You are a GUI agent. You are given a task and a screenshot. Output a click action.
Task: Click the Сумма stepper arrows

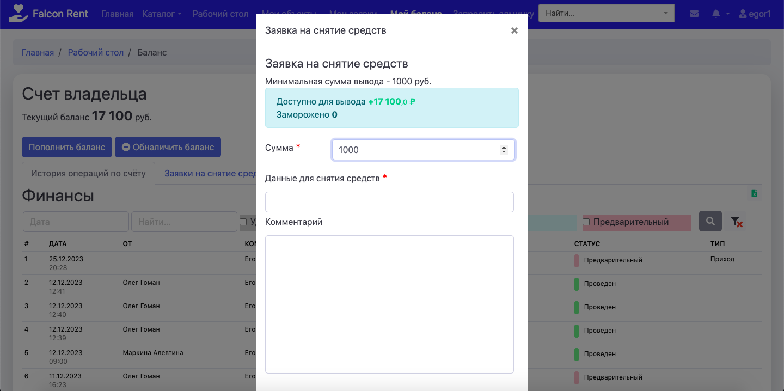click(x=504, y=150)
